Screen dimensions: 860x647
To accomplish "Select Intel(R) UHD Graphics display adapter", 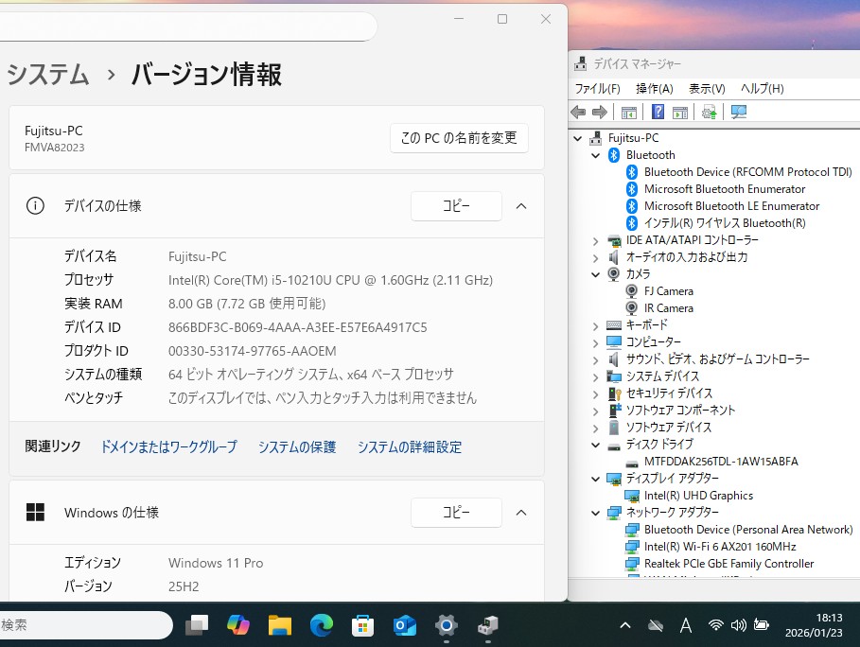I will [x=698, y=496].
